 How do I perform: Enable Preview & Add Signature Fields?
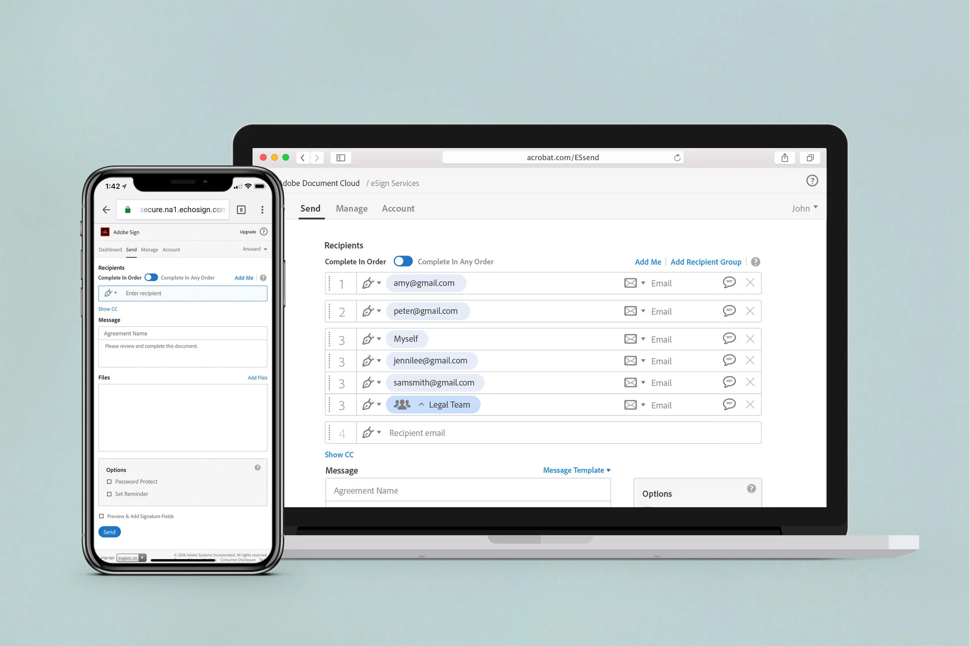(x=101, y=516)
